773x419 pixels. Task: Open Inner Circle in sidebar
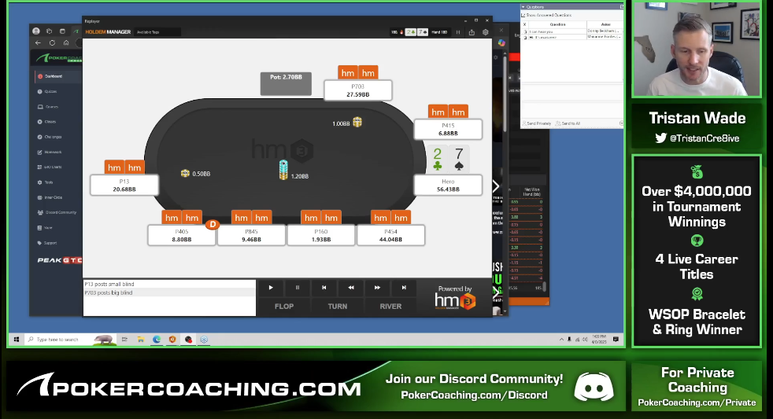(53, 197)
